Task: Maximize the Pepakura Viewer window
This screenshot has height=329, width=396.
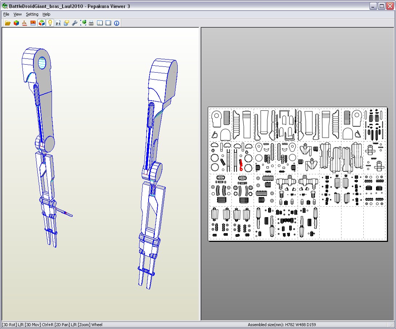Action: tap(381, 6)
